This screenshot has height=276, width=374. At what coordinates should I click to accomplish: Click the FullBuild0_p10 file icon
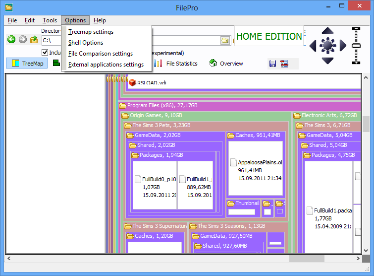tap(138, 179)
